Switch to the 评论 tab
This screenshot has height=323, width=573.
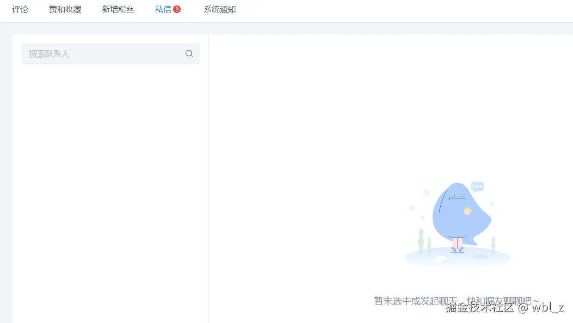[20, 9]
